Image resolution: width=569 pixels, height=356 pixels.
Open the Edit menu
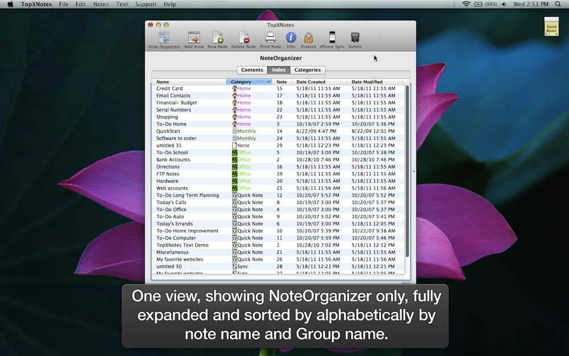coord(81,5)
